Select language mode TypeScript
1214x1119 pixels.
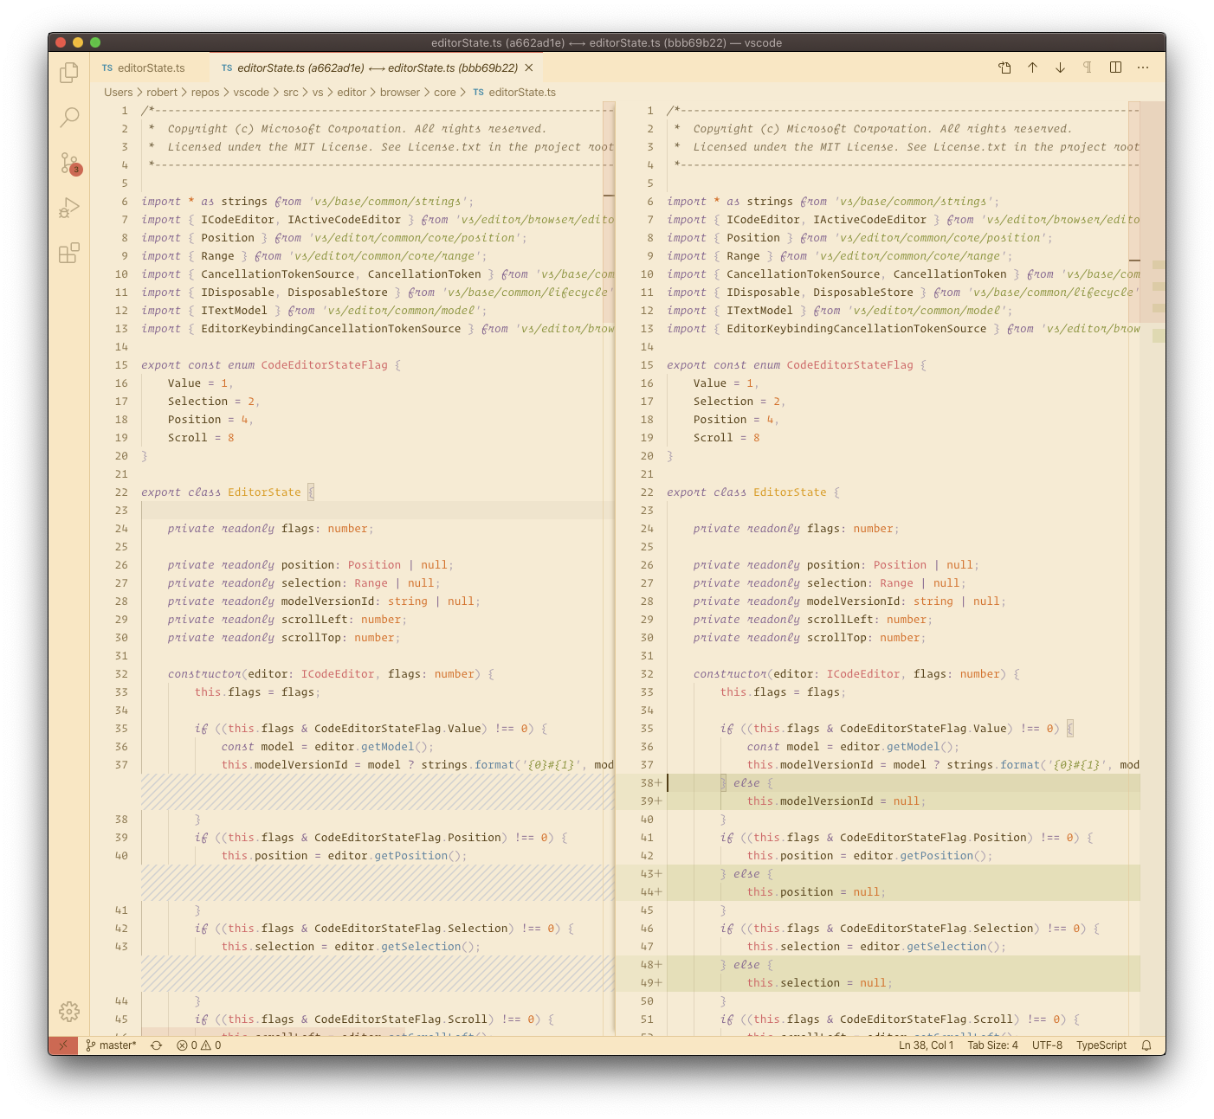[1101, 1045]
